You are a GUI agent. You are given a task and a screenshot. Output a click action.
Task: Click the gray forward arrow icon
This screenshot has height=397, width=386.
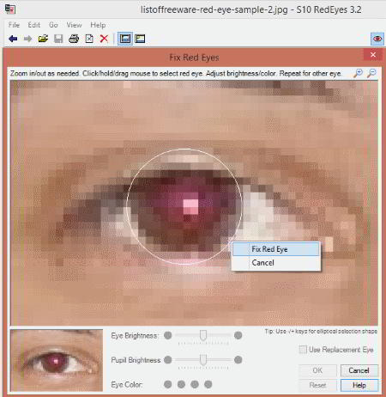tap(27, 39)
